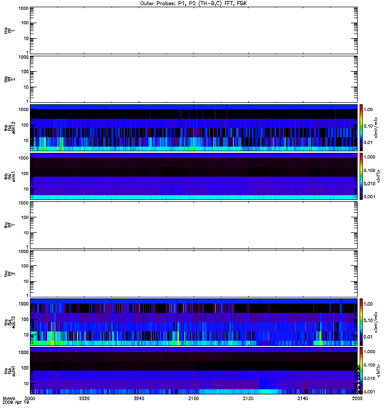387x413 pixels.
Task: Click the 10 y-axis tick of thc fff 1 panel
Action: tap(26, 233)
